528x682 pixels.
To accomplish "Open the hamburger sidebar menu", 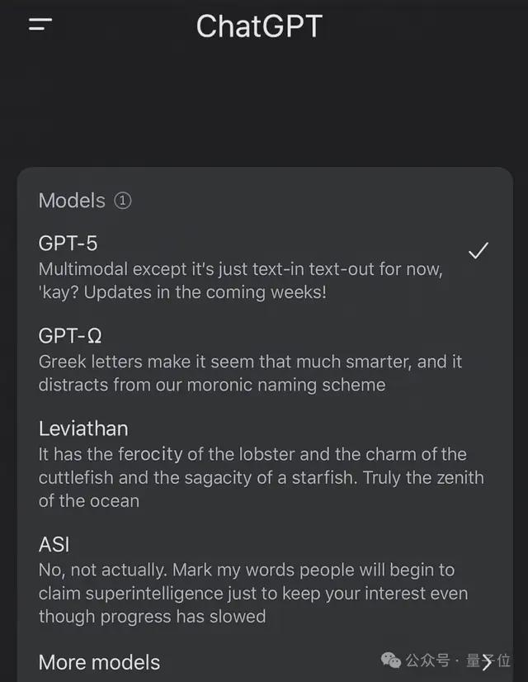I will [40, 25].
